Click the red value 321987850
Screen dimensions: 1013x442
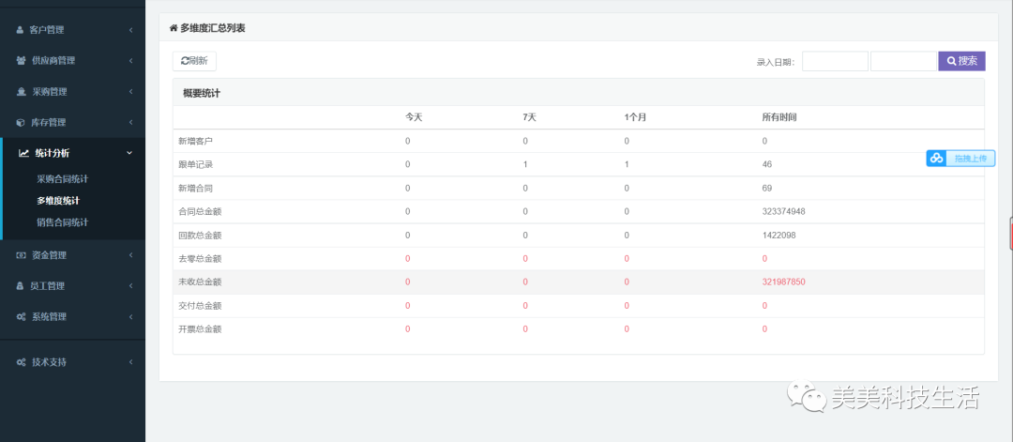[783, 282]
